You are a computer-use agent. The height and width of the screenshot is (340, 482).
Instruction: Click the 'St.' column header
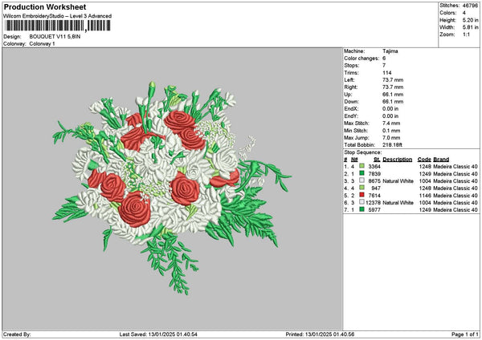pyautogui.click(x=378, y=160)
